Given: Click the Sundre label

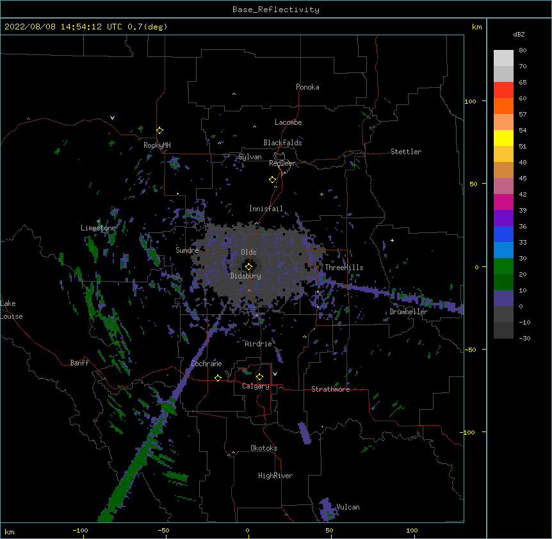Looking at the screenshot, I should (x=187, y=250).
